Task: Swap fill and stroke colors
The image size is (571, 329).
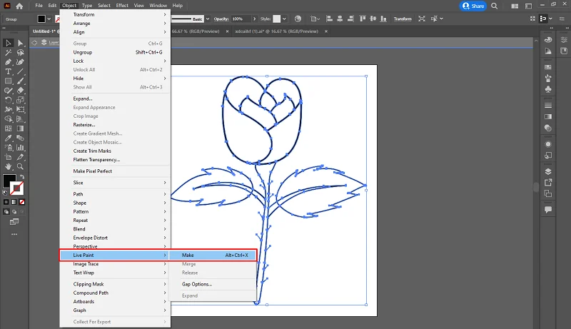Action: 22,176
